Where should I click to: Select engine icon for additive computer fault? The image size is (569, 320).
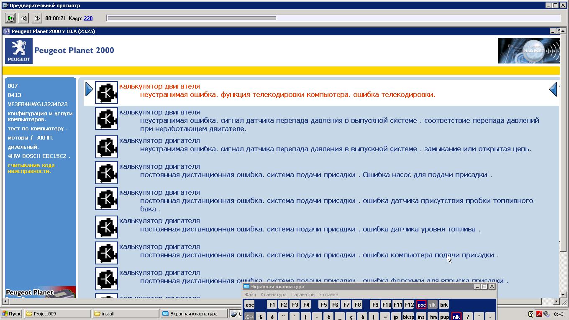tap(106, 253)
